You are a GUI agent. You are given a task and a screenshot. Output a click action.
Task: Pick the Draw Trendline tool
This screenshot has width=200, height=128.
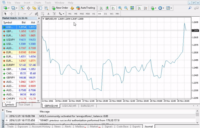[31, 14]
